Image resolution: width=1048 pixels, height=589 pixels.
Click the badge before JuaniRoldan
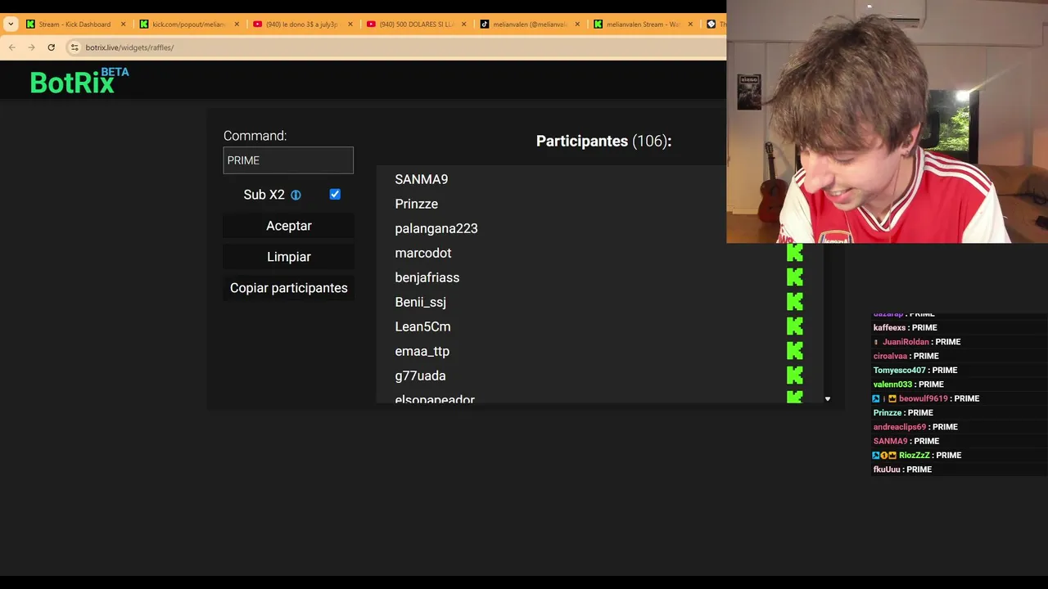(876, 342)
